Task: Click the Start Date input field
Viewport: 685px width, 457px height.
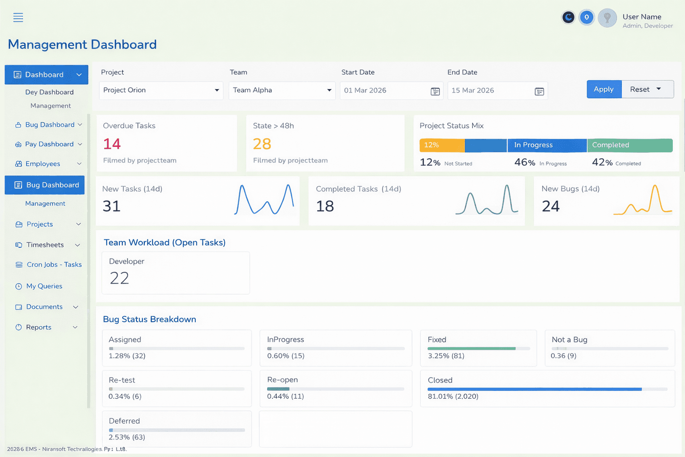Action: click(382, 91)
